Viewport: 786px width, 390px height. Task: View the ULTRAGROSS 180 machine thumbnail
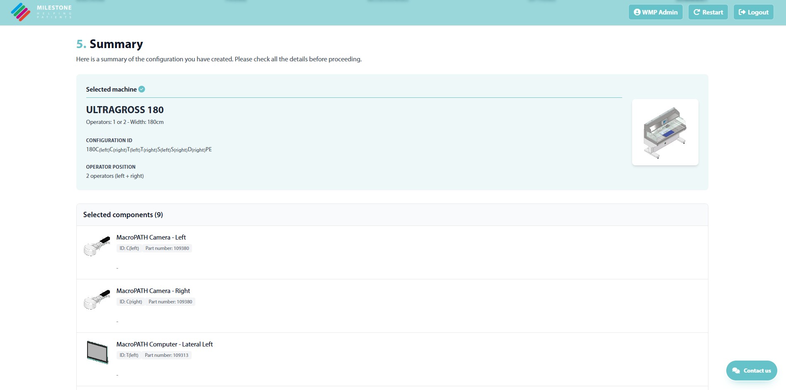click(665, 132)
